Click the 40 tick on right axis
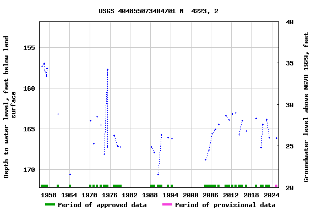This screenshot has height=211, width=317. pyautogui.click(x=289, y=22)
